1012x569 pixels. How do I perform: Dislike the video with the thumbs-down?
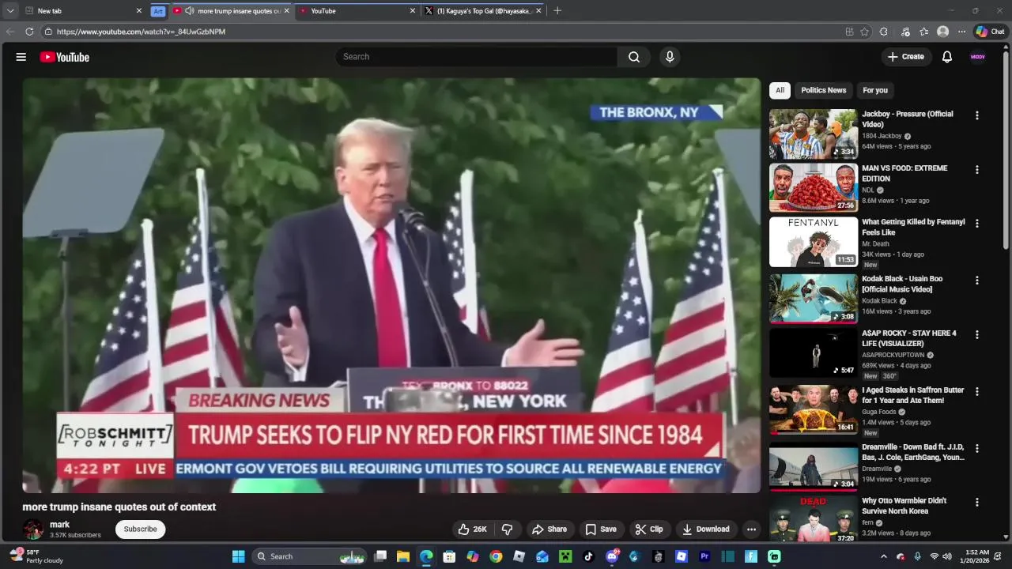tap(508, 529)
